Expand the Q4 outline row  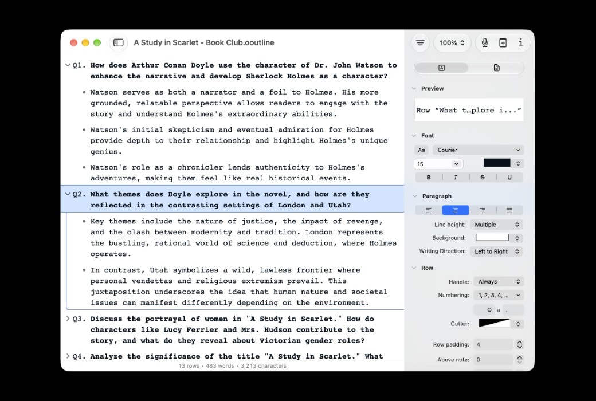click(x=68, y=356)
